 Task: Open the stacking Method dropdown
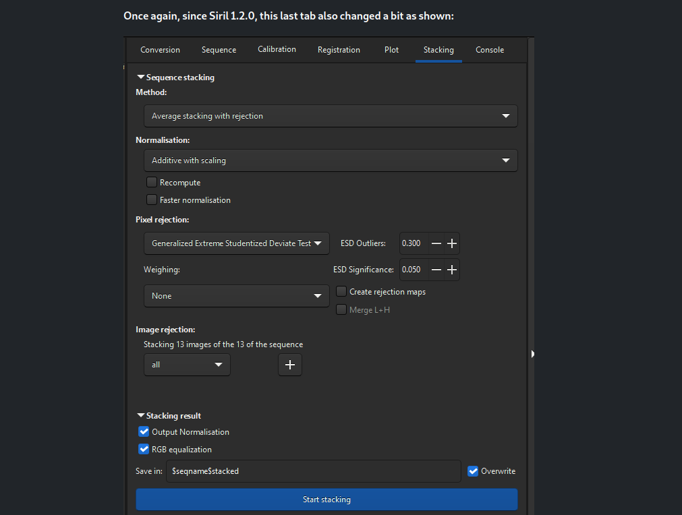[x=331, y=116]
